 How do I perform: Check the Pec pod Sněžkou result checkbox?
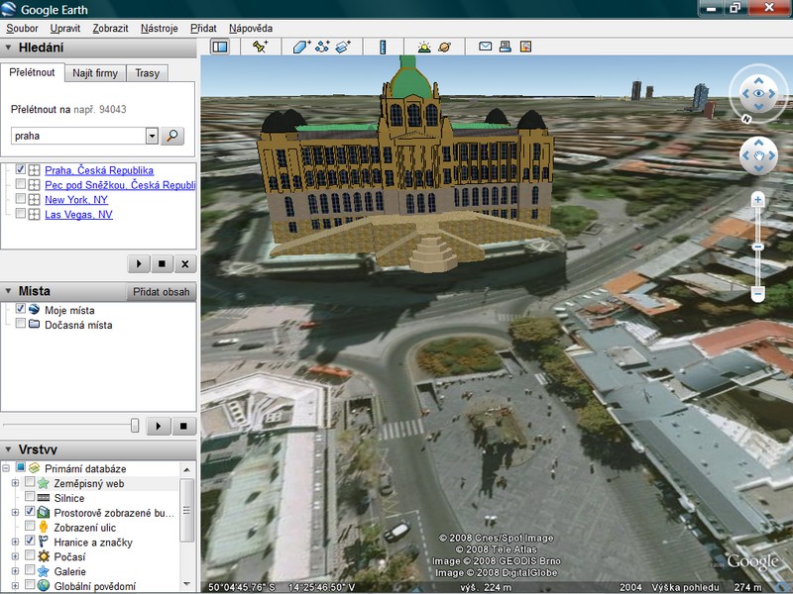coord(20,184)
